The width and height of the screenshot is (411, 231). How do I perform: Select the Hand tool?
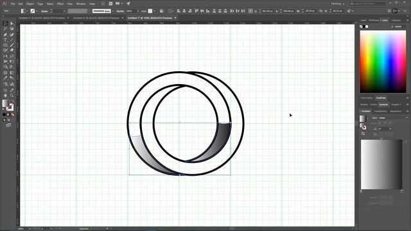[5, 96]
